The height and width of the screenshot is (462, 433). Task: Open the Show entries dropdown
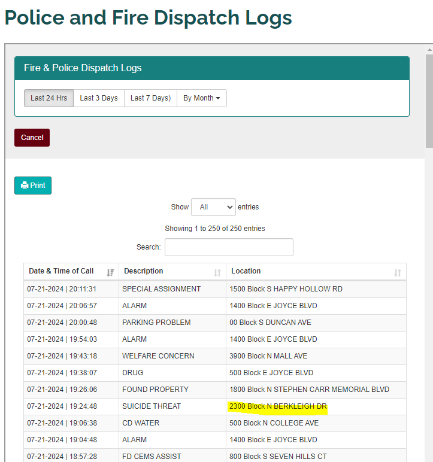pos(213,207)
